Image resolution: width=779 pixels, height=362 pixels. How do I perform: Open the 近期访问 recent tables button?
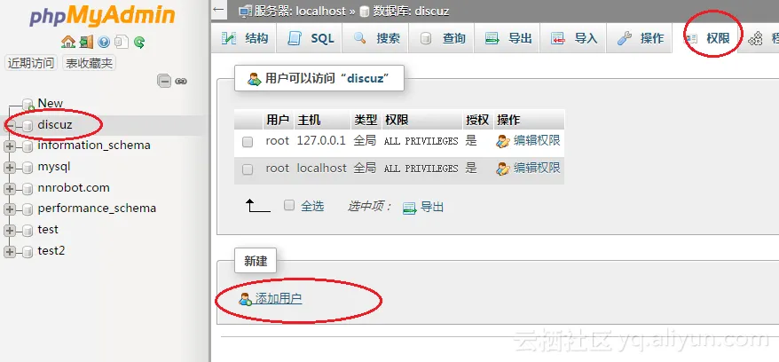31,63
